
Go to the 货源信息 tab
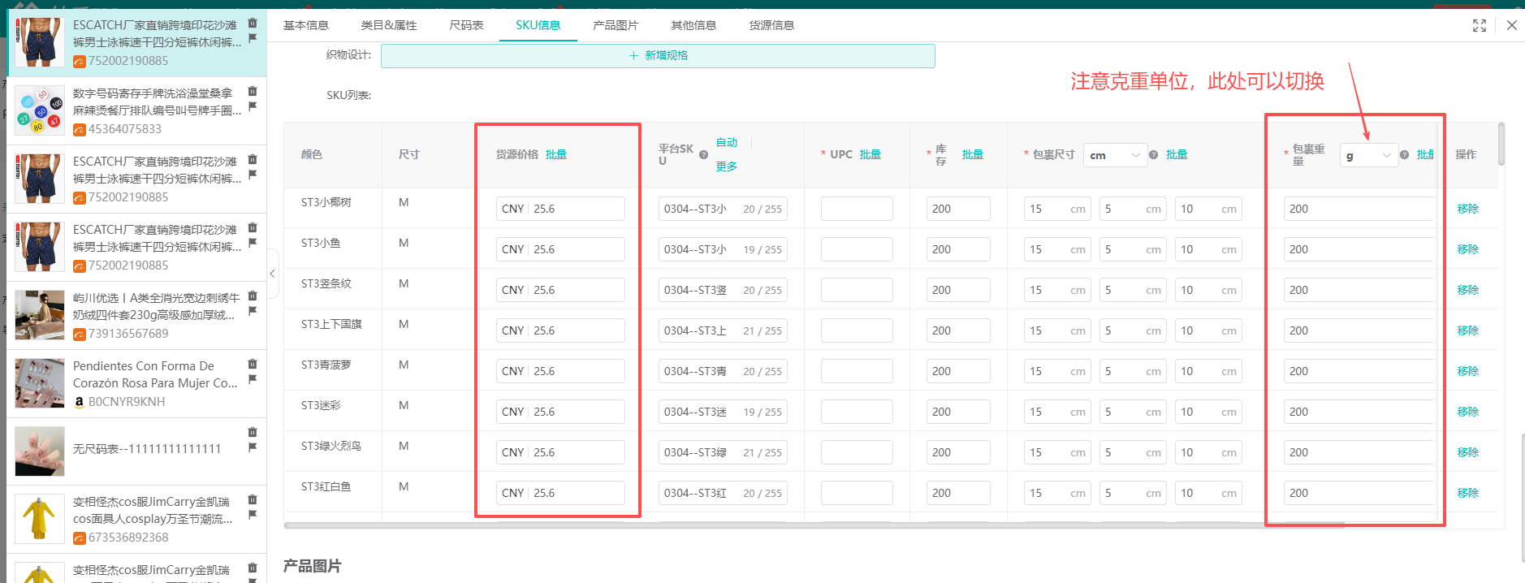click(x=771, y=25)
